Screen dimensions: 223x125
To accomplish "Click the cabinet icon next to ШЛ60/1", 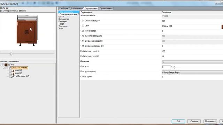I will tap(6, 65).
